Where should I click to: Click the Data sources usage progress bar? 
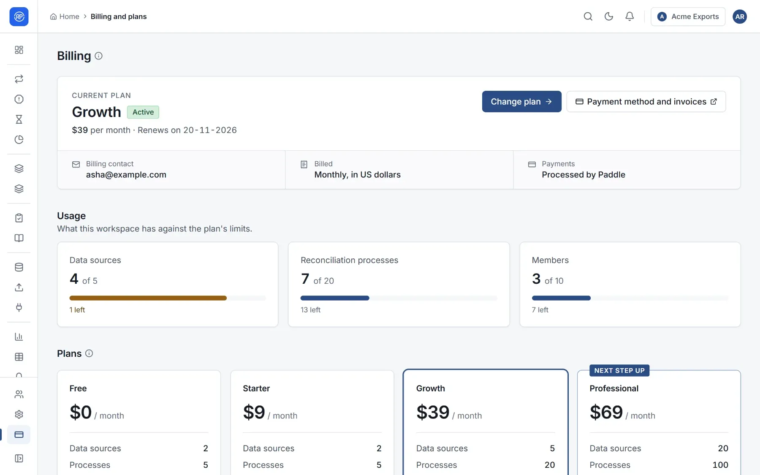point(168,298)
